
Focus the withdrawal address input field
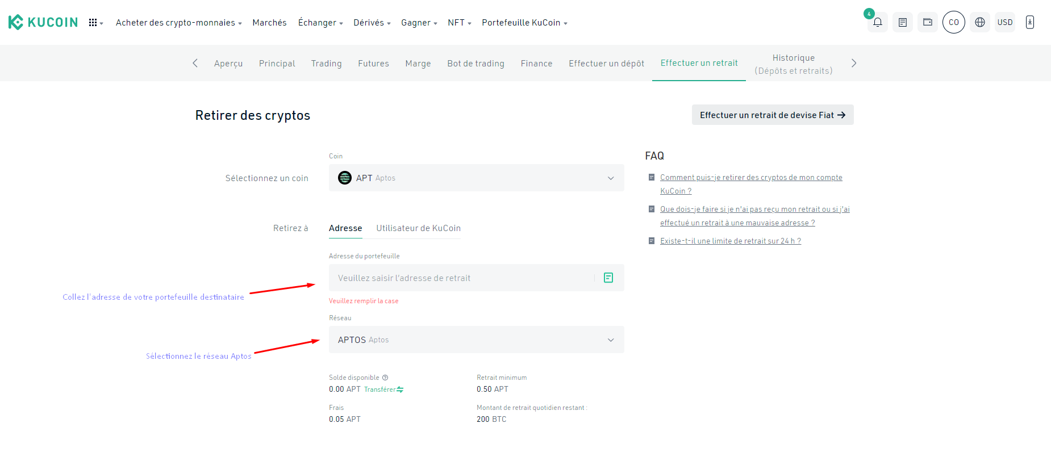[460, 278]
